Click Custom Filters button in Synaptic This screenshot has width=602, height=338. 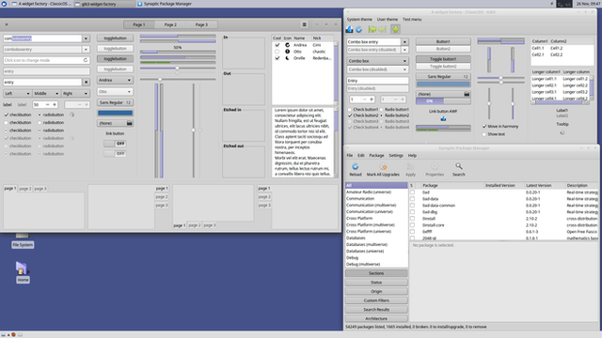point(376,300)
